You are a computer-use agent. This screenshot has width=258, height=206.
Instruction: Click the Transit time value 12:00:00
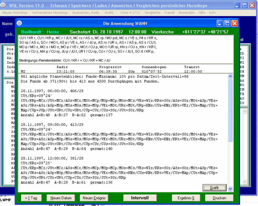pyautogui.click(x=193, y=71)
